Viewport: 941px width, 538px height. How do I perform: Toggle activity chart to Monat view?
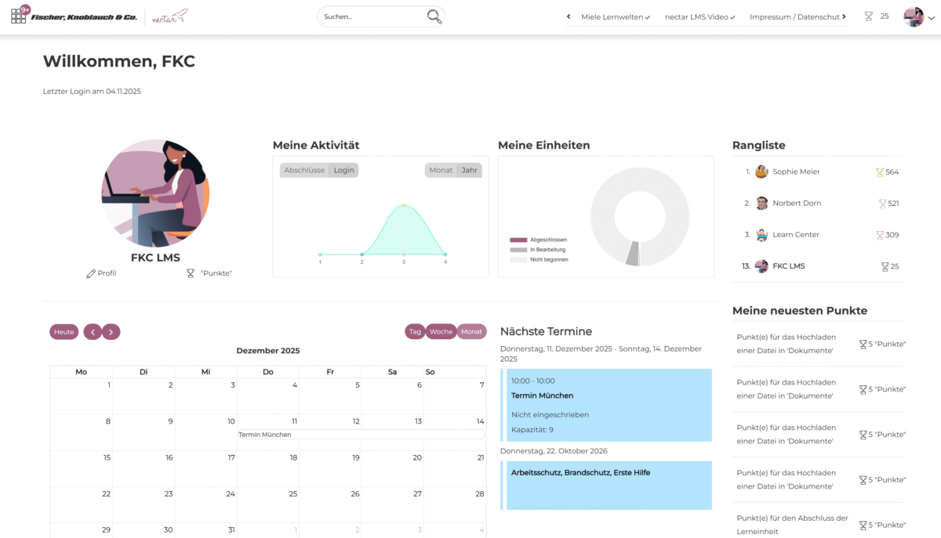441,170
